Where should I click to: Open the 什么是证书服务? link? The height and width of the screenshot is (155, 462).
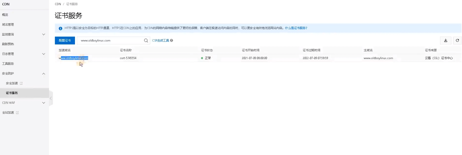[x=296, y=28]
